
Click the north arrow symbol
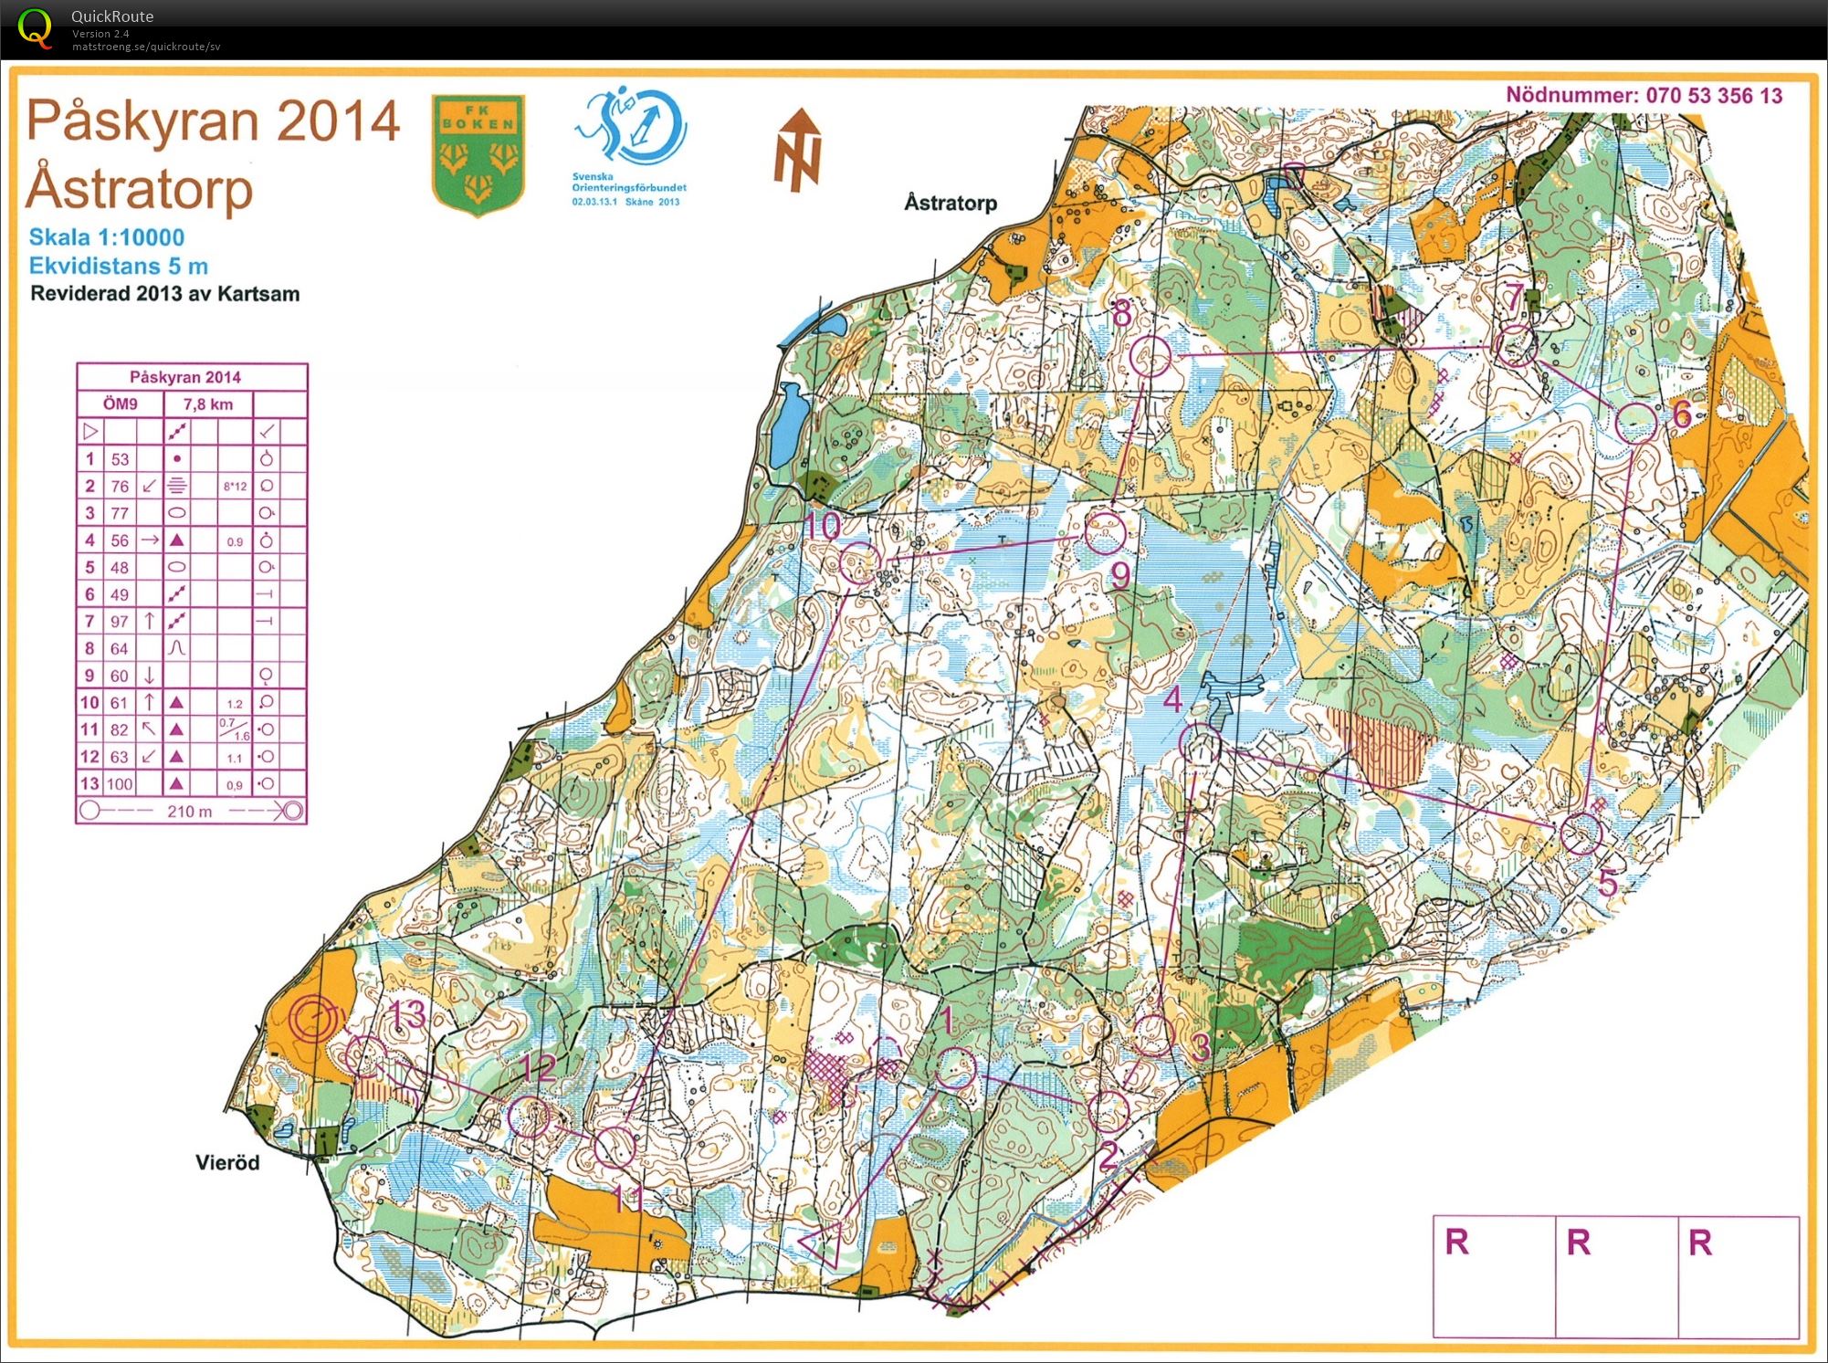pyautogui.click(x=798, y=149)
